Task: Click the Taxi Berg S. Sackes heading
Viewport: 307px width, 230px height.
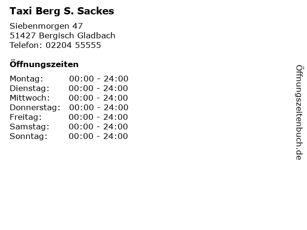Action: [x=62, y=11]
